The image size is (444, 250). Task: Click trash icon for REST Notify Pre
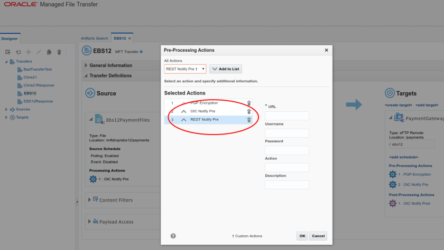[x=249, y=120]
